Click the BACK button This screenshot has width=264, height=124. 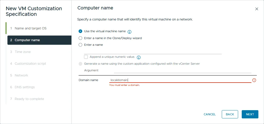(230, 114)
